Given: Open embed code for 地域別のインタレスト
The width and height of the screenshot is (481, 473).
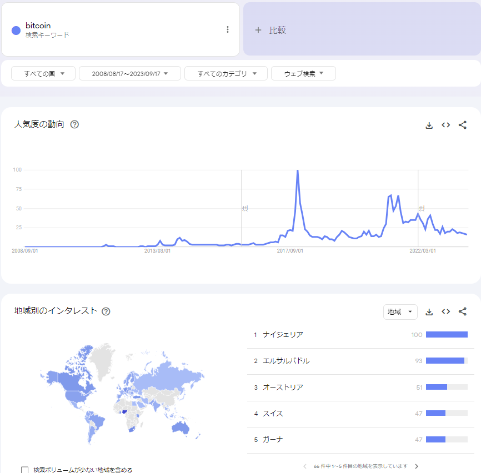Looking at the screenshot, I should pos(445,312).
